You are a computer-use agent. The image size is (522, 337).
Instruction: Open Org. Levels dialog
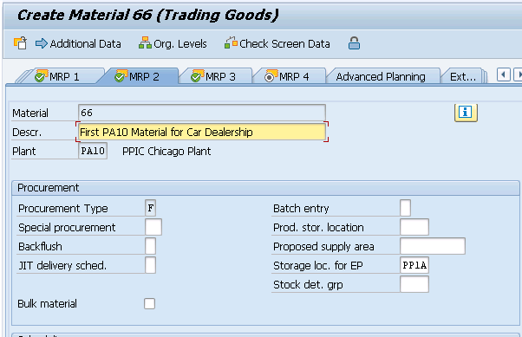tap(173, 43)
